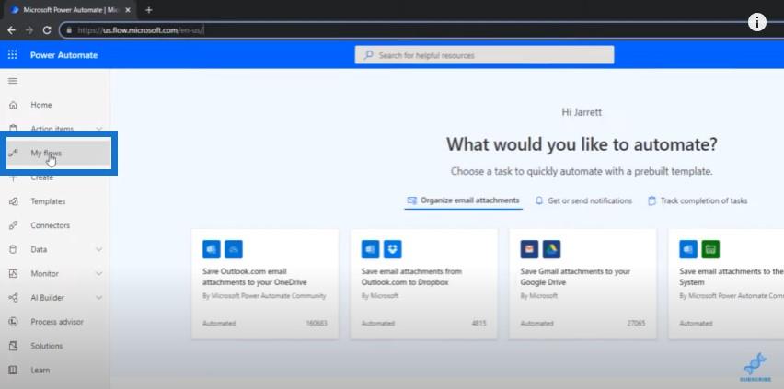
Task: Open Solutions page
Action: [55, 346]
